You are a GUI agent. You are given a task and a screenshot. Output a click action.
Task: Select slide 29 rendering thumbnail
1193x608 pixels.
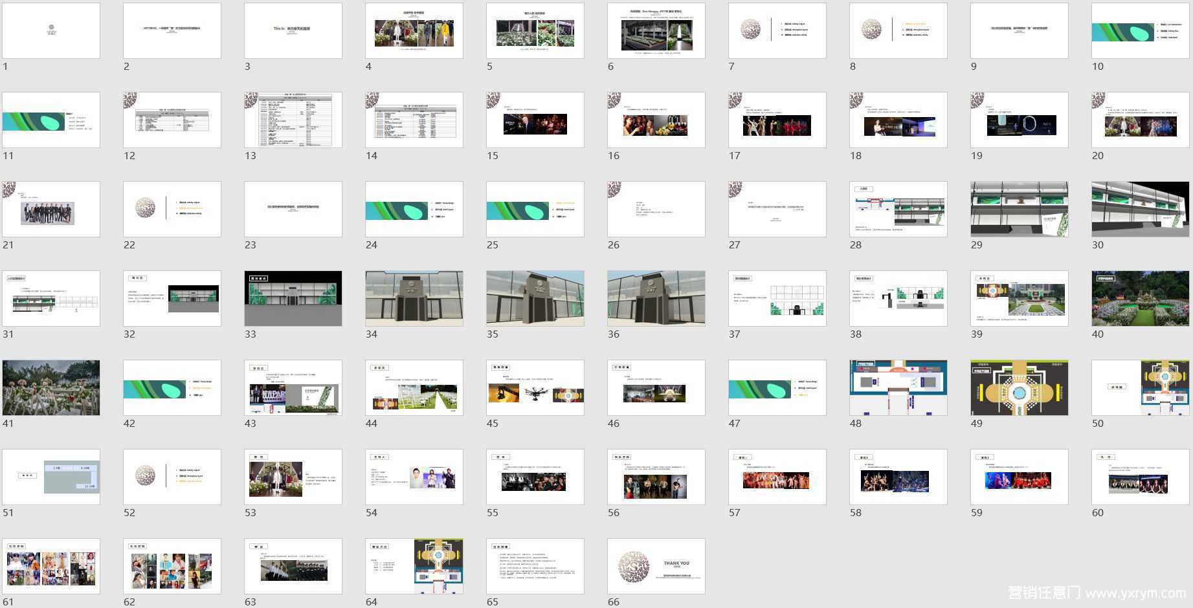click(x=1020, y=209)
